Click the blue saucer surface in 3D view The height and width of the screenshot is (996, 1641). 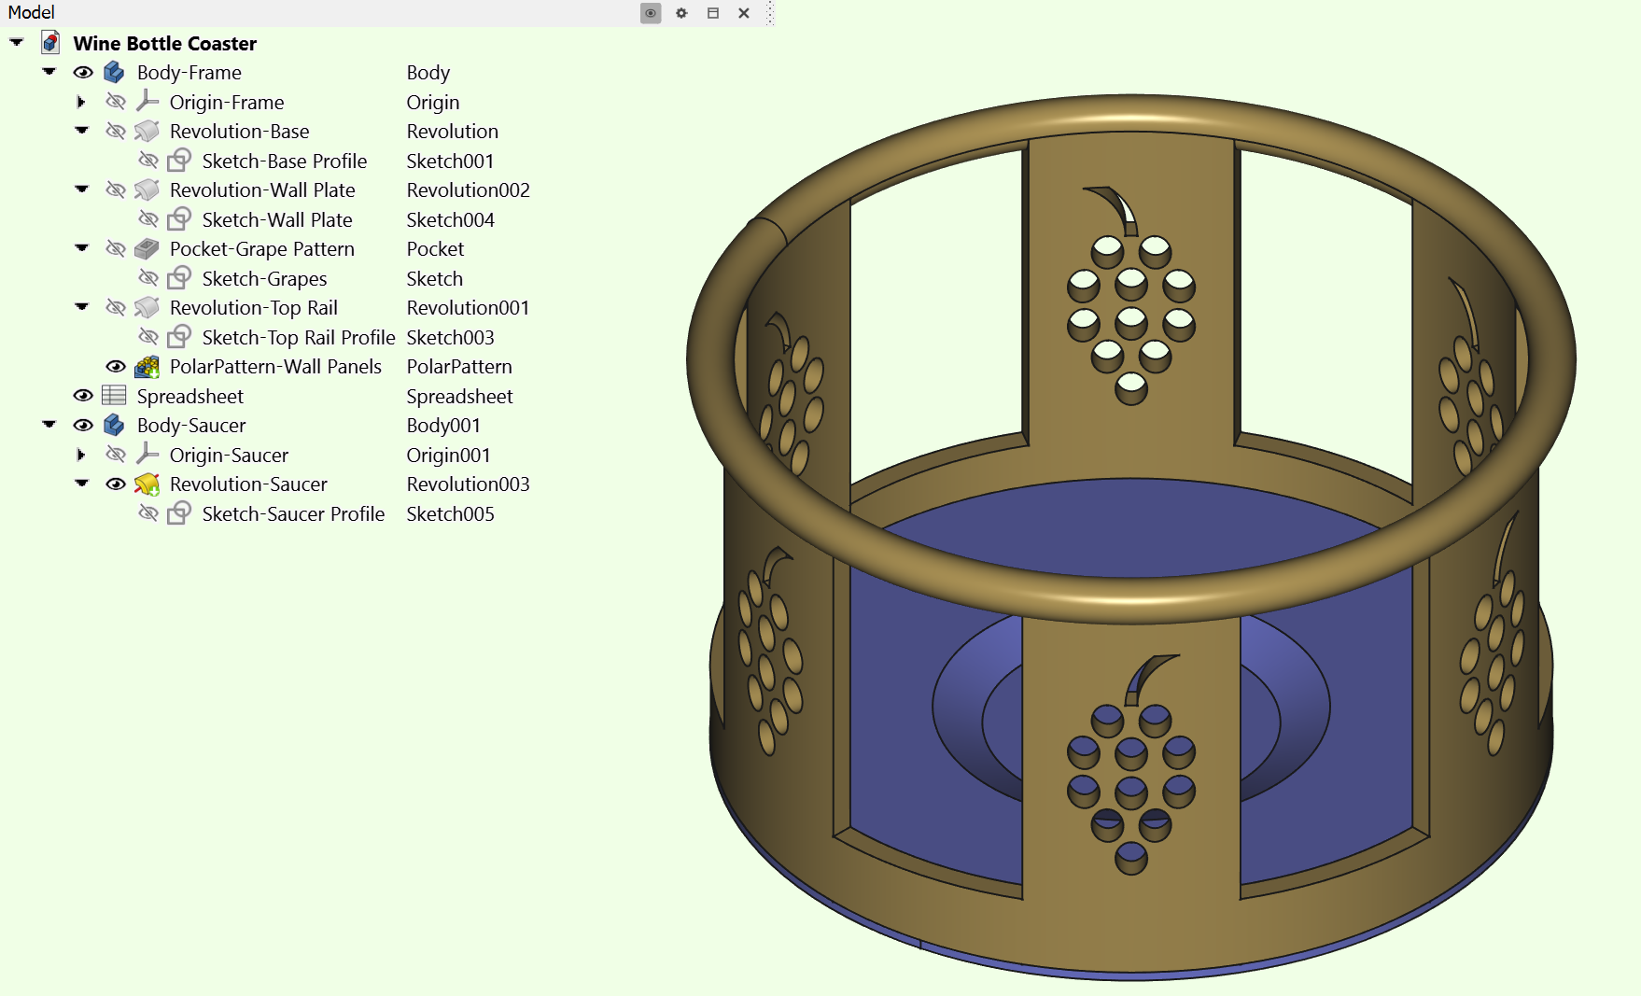[1129, 527]
